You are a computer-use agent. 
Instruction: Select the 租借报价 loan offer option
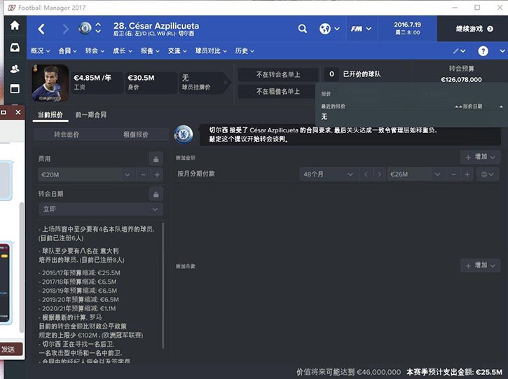[135, 135]
